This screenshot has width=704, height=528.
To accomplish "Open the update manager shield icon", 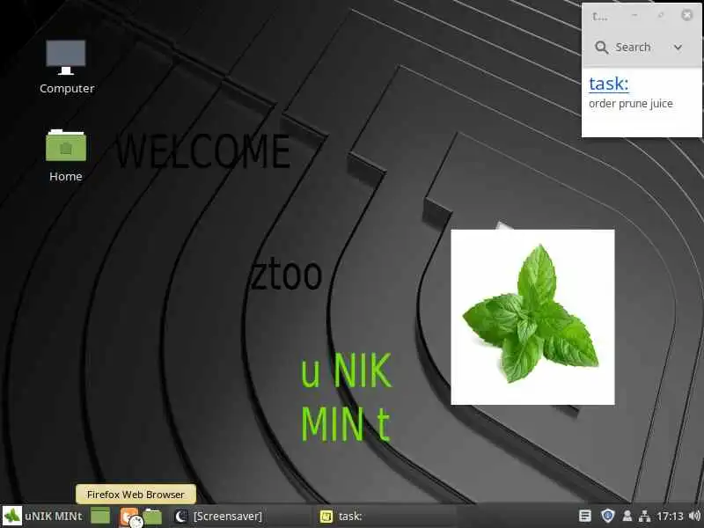I will 607,516.
